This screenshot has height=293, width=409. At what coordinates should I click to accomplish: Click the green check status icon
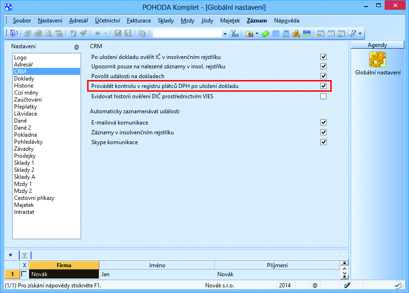tap(398, 286)
